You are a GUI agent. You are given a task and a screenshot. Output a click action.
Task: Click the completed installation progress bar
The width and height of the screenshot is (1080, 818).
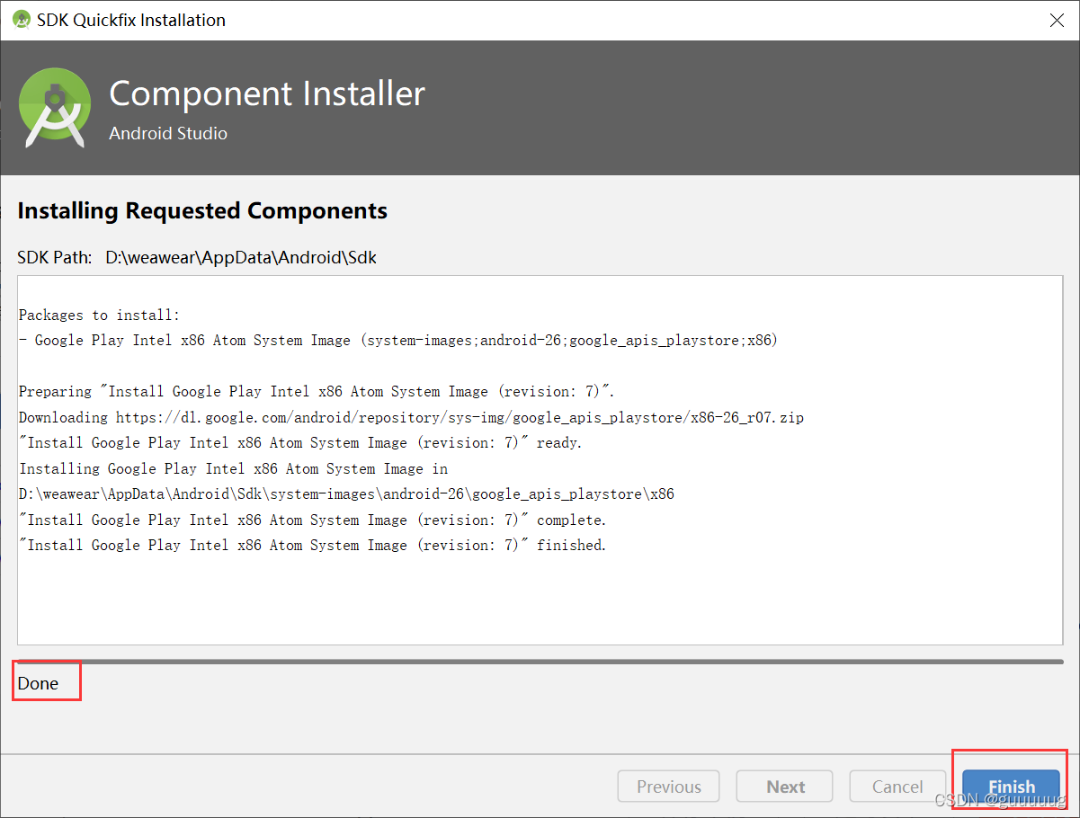[540, 662]
